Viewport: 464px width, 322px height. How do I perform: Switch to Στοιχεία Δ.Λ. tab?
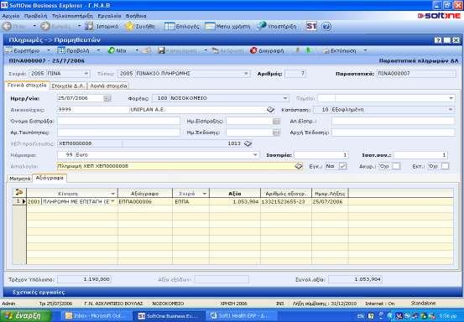68,86
